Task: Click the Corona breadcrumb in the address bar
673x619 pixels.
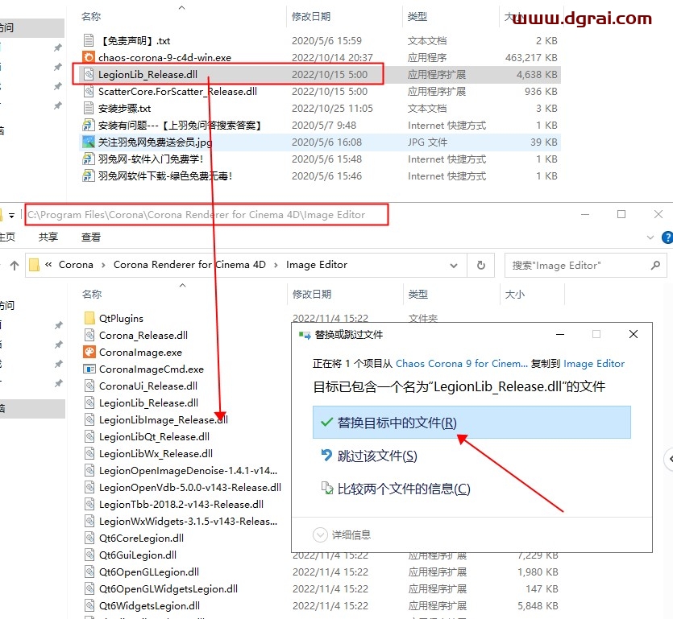Action: coord(76,265)
